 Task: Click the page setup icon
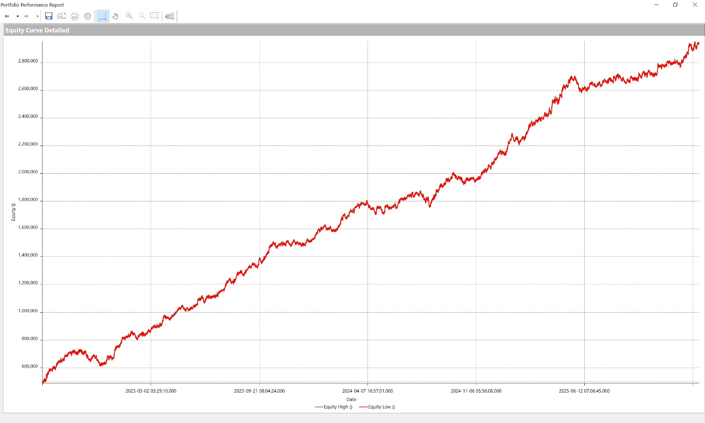[62, 16]
